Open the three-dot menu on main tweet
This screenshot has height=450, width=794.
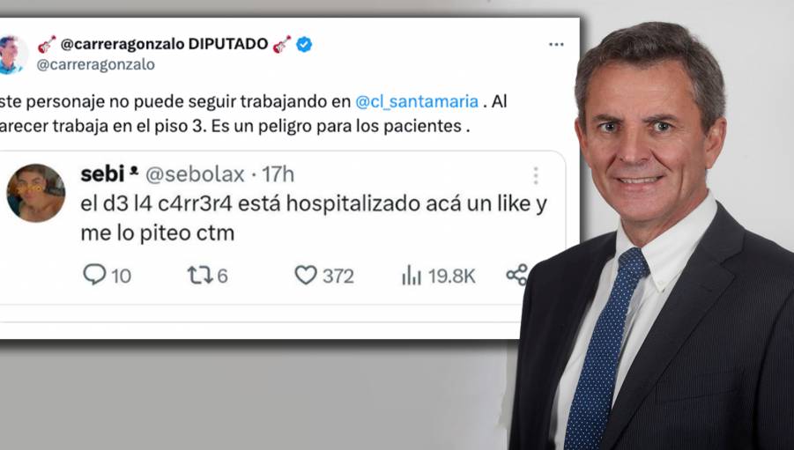pos(556,45)
